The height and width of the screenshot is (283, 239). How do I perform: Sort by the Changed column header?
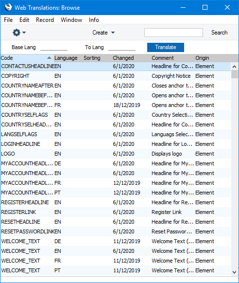[123, 58]
